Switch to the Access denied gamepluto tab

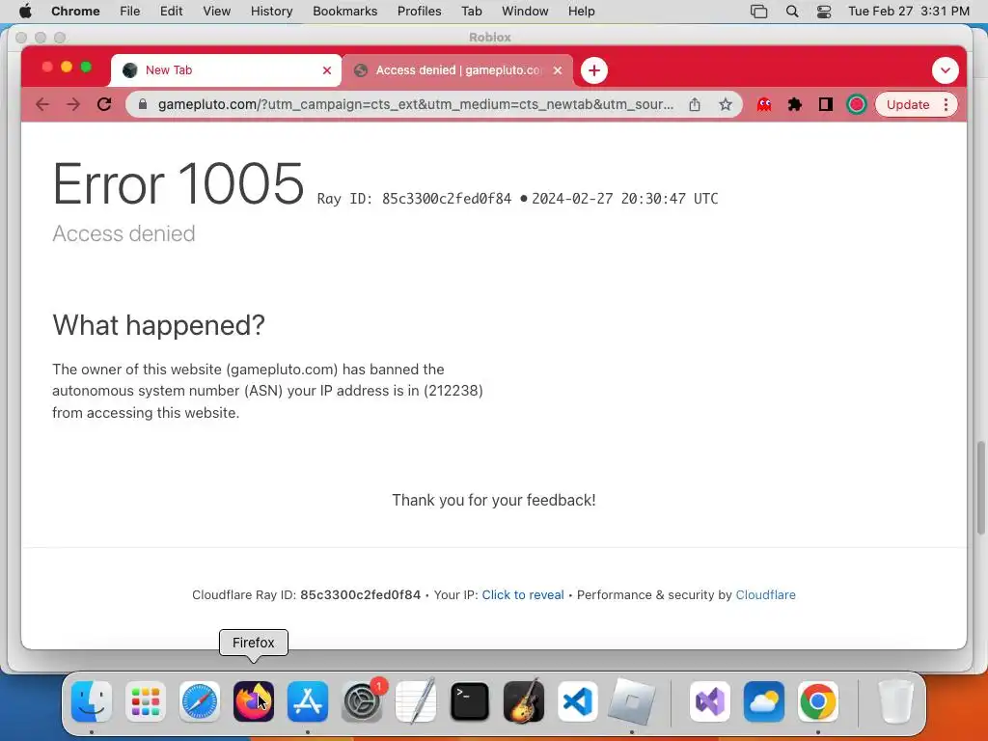[x=457, y=70]
